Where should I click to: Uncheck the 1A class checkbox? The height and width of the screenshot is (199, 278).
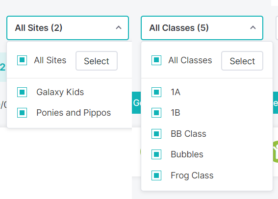[x=156, y=92]
